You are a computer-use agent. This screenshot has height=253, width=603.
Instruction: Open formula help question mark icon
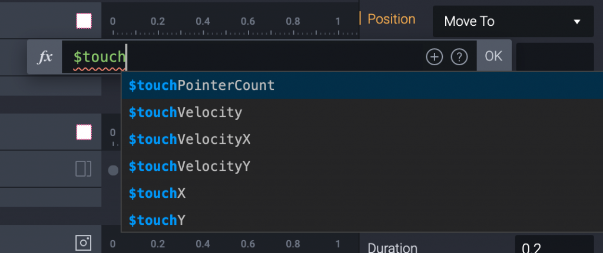(x=459, y=57)
